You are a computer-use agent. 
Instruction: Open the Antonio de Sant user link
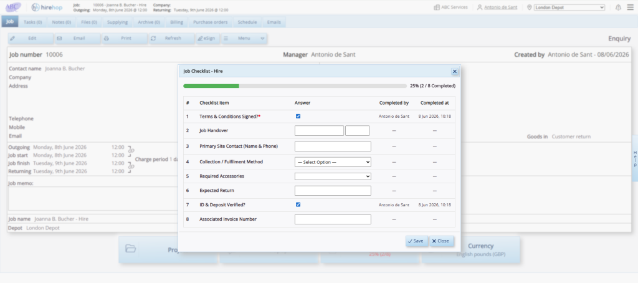pyautogui.click(x=500, y=7)
